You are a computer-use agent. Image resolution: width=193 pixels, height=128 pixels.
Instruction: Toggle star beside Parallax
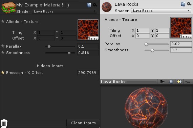(3, 46)
